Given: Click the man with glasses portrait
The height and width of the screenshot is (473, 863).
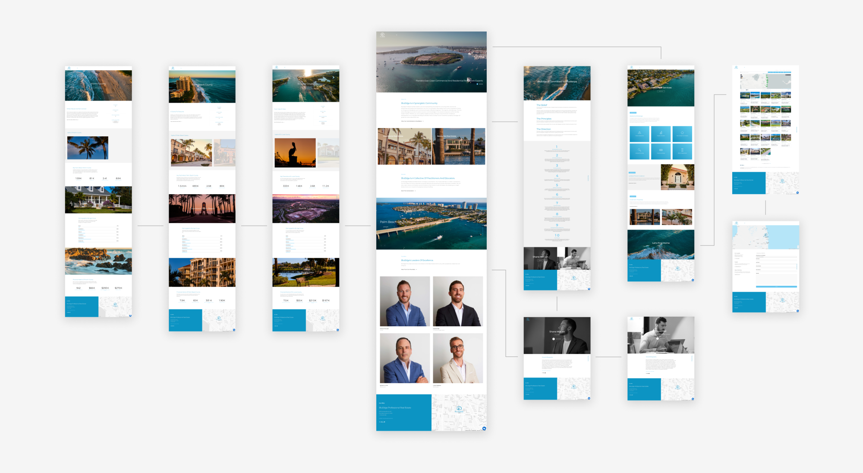Looking at the screenshot, I should click(458, 358).
